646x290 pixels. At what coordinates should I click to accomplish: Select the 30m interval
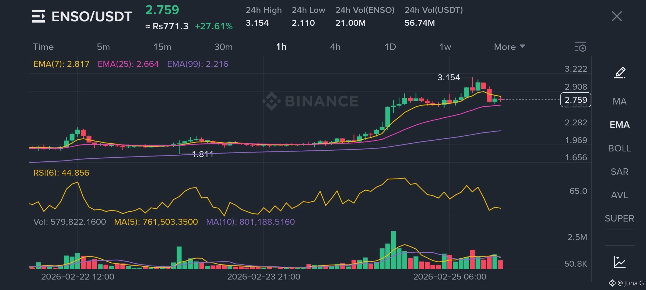tap(223, 47)
